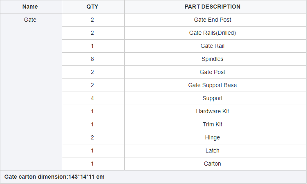Click the Trim Kit description
307x184 pixels.
tap(213, 124)
